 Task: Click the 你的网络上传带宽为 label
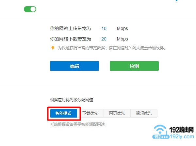coord(70,29)
